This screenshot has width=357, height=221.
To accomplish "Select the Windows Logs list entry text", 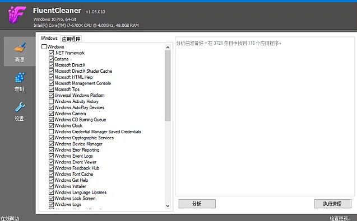I will pyautogui.click(x=68, y=204).
